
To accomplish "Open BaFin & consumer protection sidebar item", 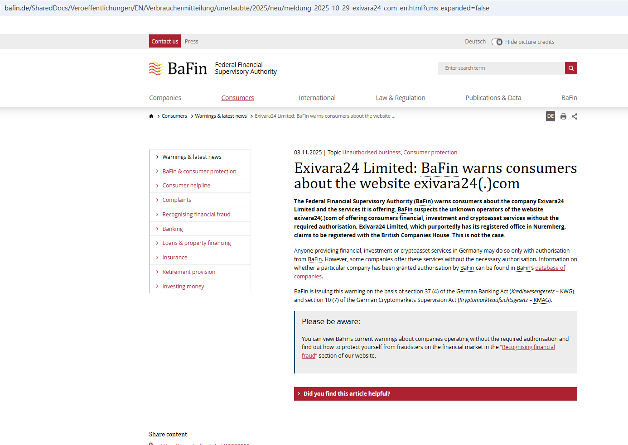I will point(200,172).
